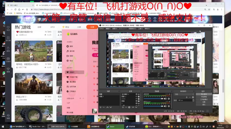The width and height of the screenshot is (231, 129).
Task: Adjust microphone/Aux volume slider
Action: tap(154, 106)
